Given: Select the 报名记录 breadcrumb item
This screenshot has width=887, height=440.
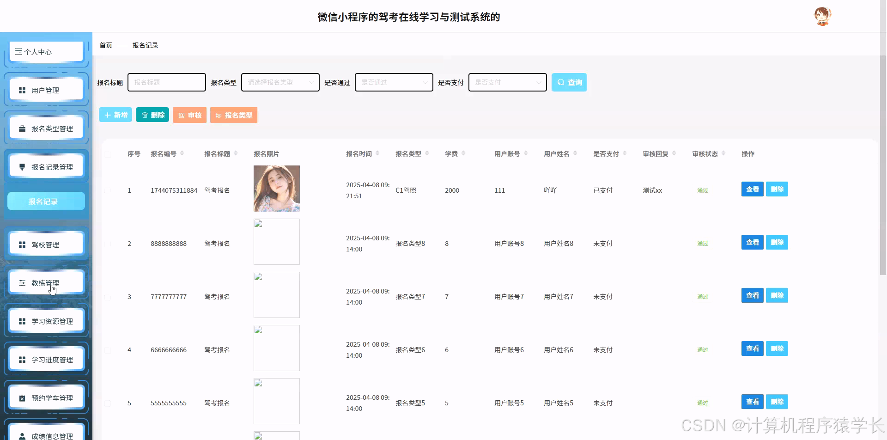Looking at the screenshot, I should (x=145, y=45).
